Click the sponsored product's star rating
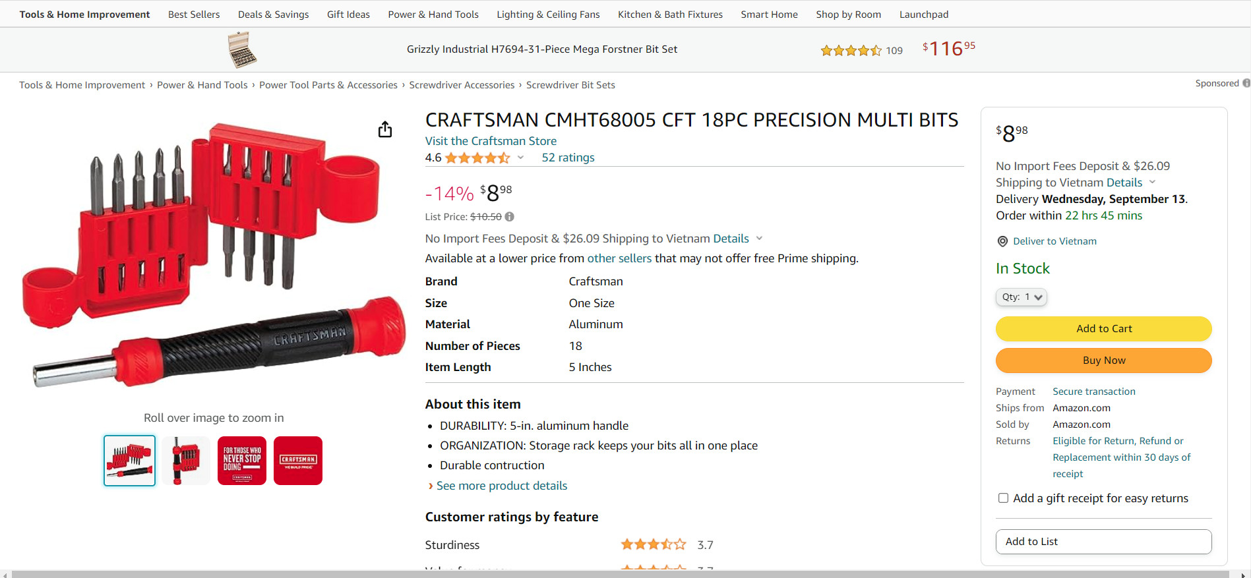 (x=851, y=50)
